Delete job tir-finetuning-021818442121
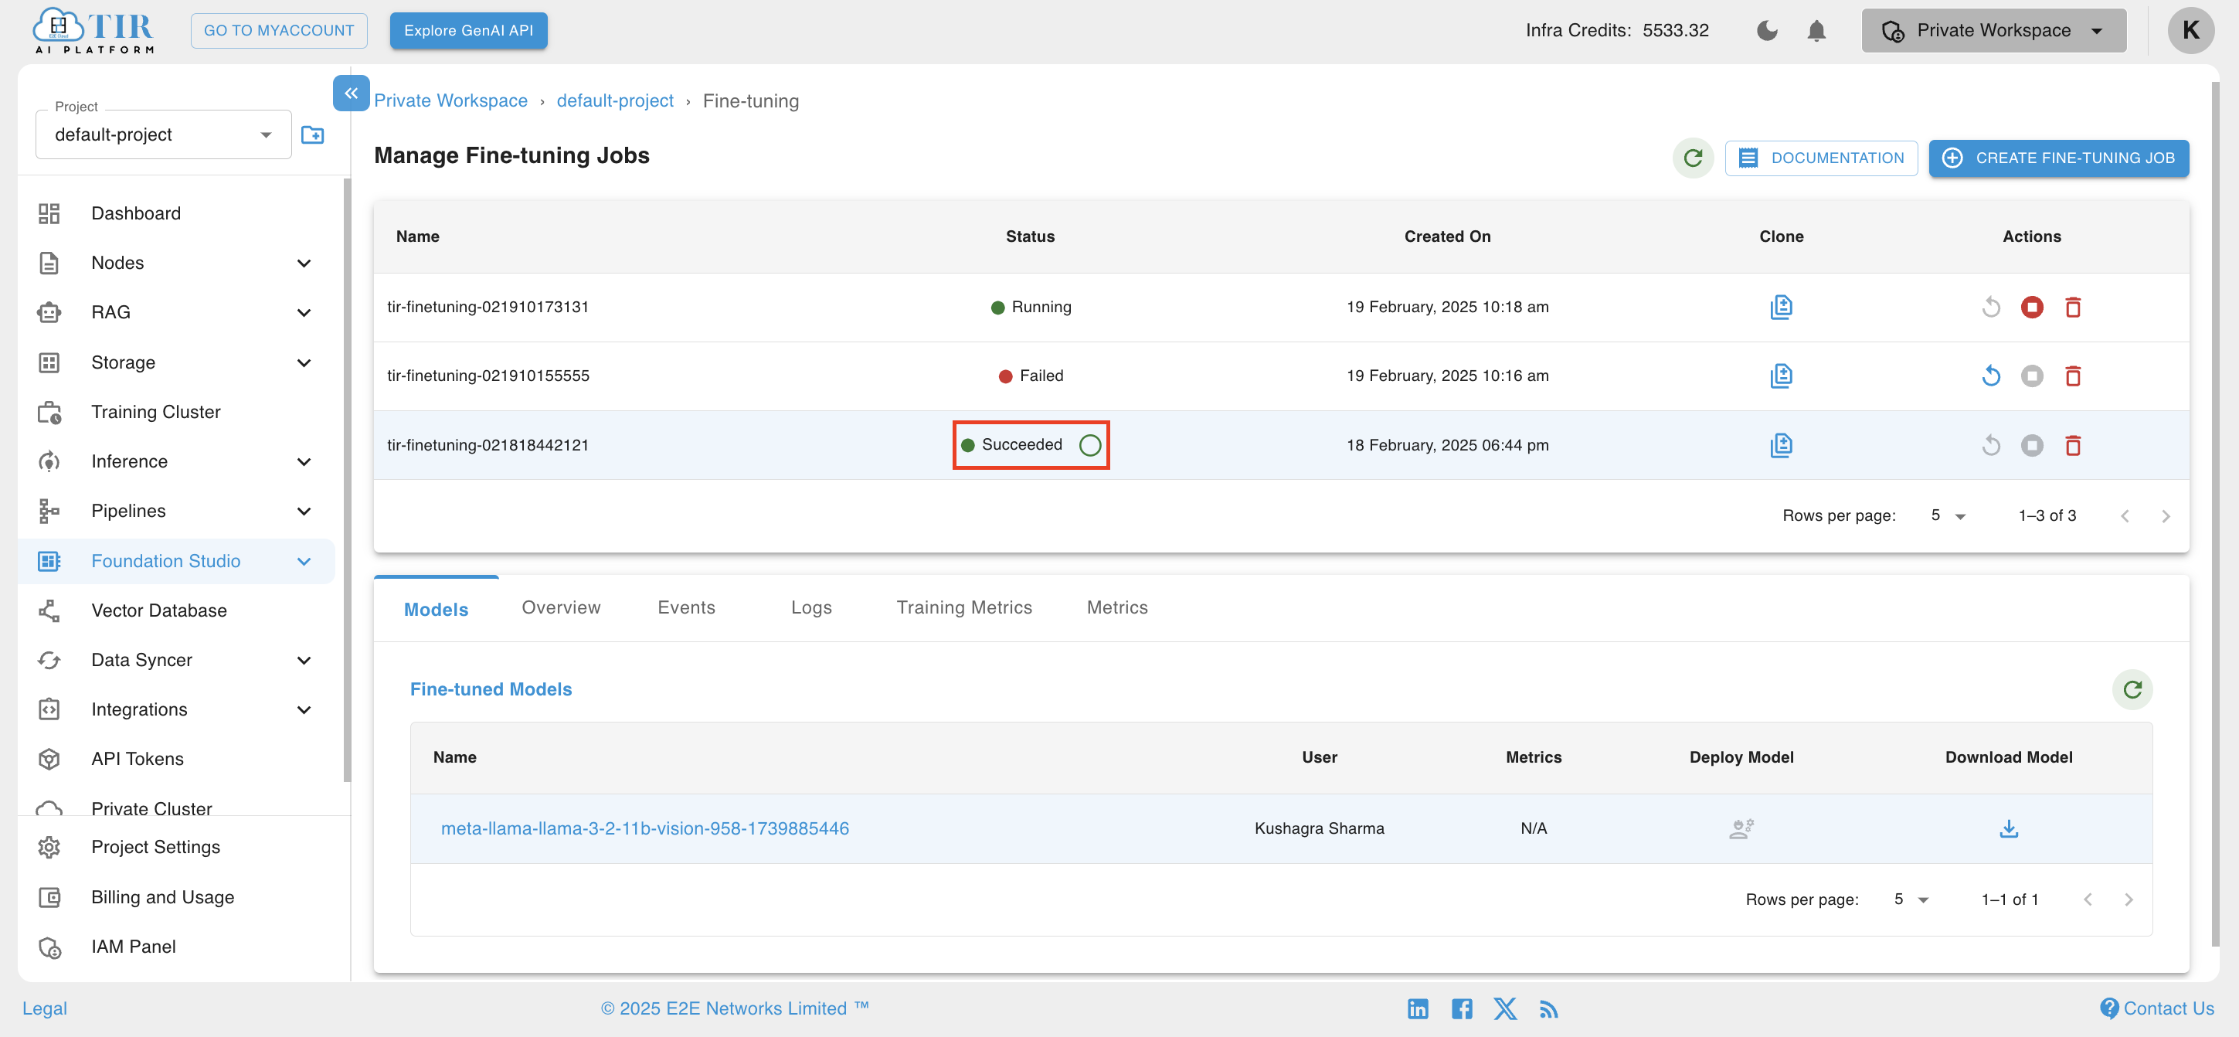2239x1037 pixels. point(2073,445)
